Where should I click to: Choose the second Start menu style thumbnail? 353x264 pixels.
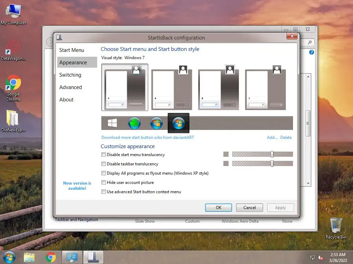(x=172, y=87)
